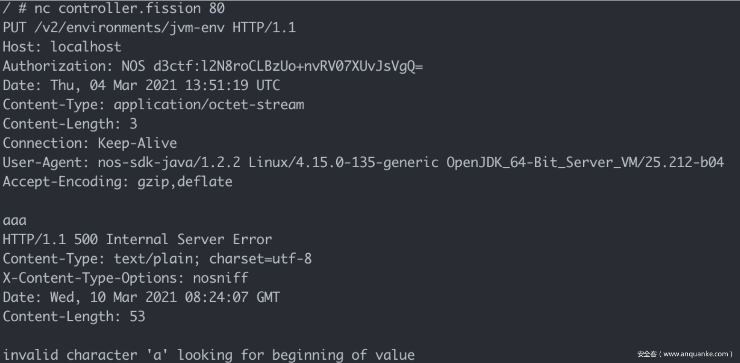
Task: Click the Date Wed, 10 Mar 2021 line
Action: click(141, 297)
